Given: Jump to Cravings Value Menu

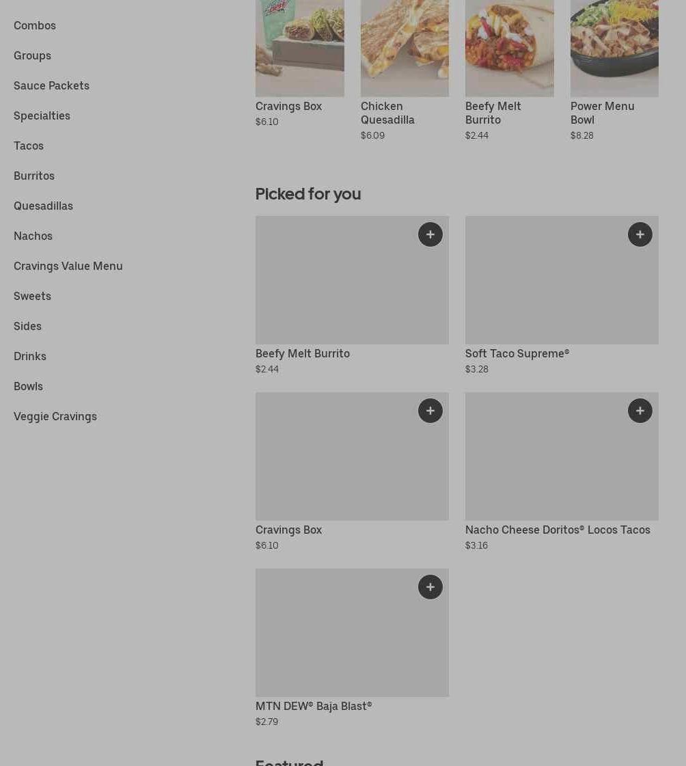Looking at the screenshot, I should coord(68,266).
